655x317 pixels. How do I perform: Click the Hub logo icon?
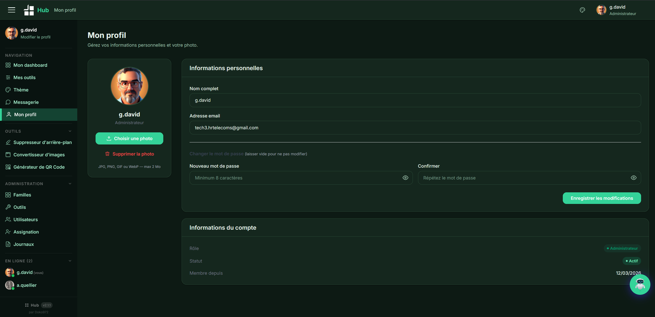point(29,10)
